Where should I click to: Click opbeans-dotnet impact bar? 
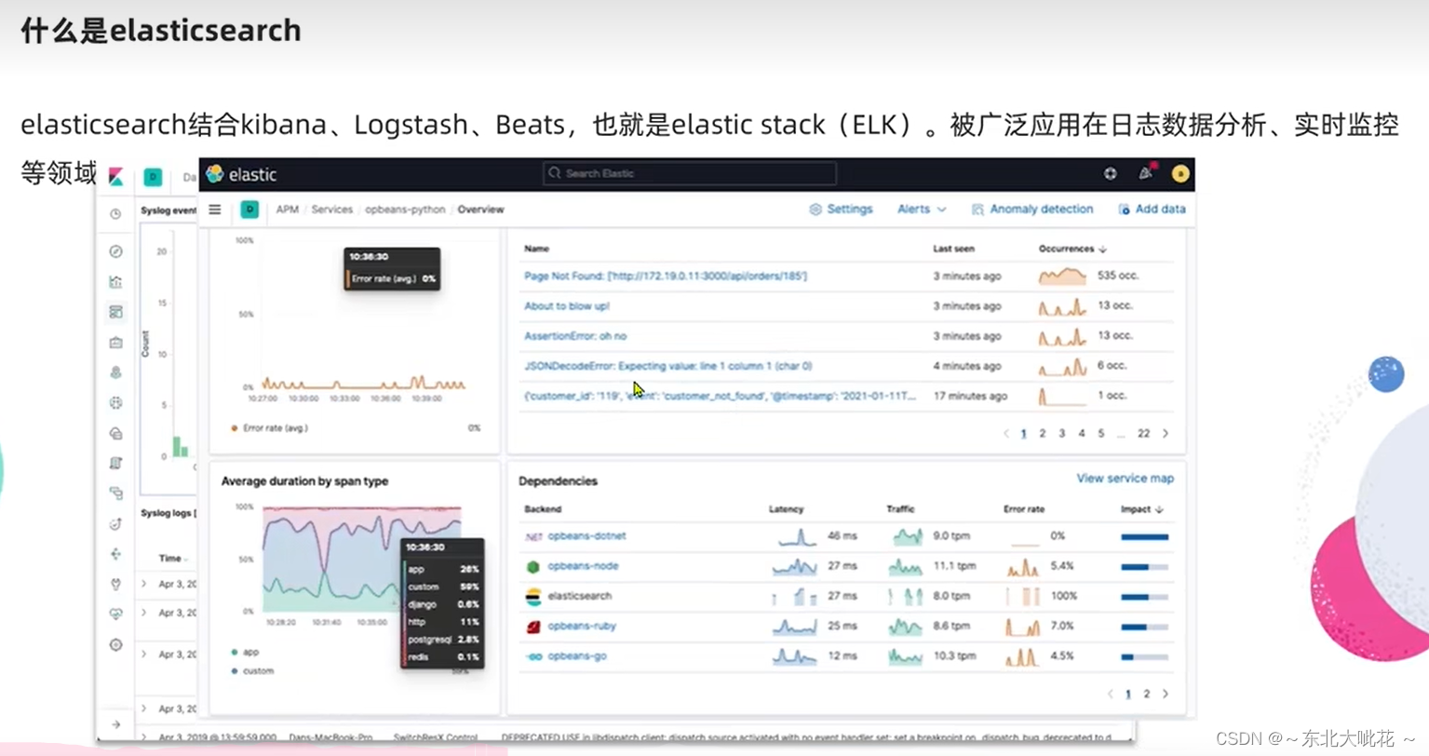(x=1144, y=537)
